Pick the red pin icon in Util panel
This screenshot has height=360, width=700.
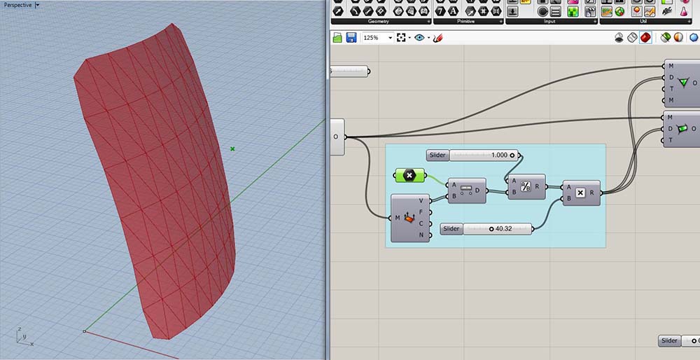[x=636, y=11]
